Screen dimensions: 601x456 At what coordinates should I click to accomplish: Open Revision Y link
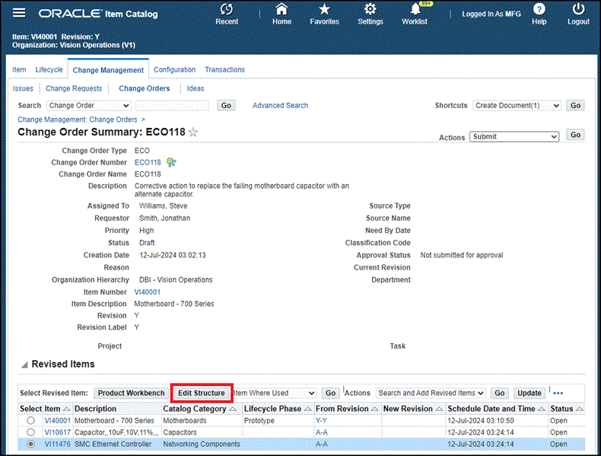tap(136, 316)
